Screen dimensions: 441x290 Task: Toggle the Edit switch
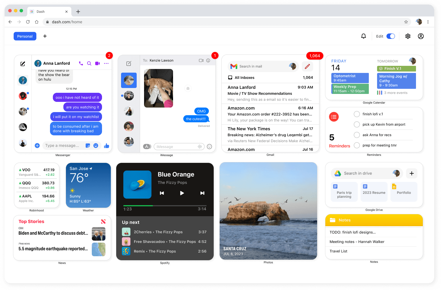click(x=391, y=36)
